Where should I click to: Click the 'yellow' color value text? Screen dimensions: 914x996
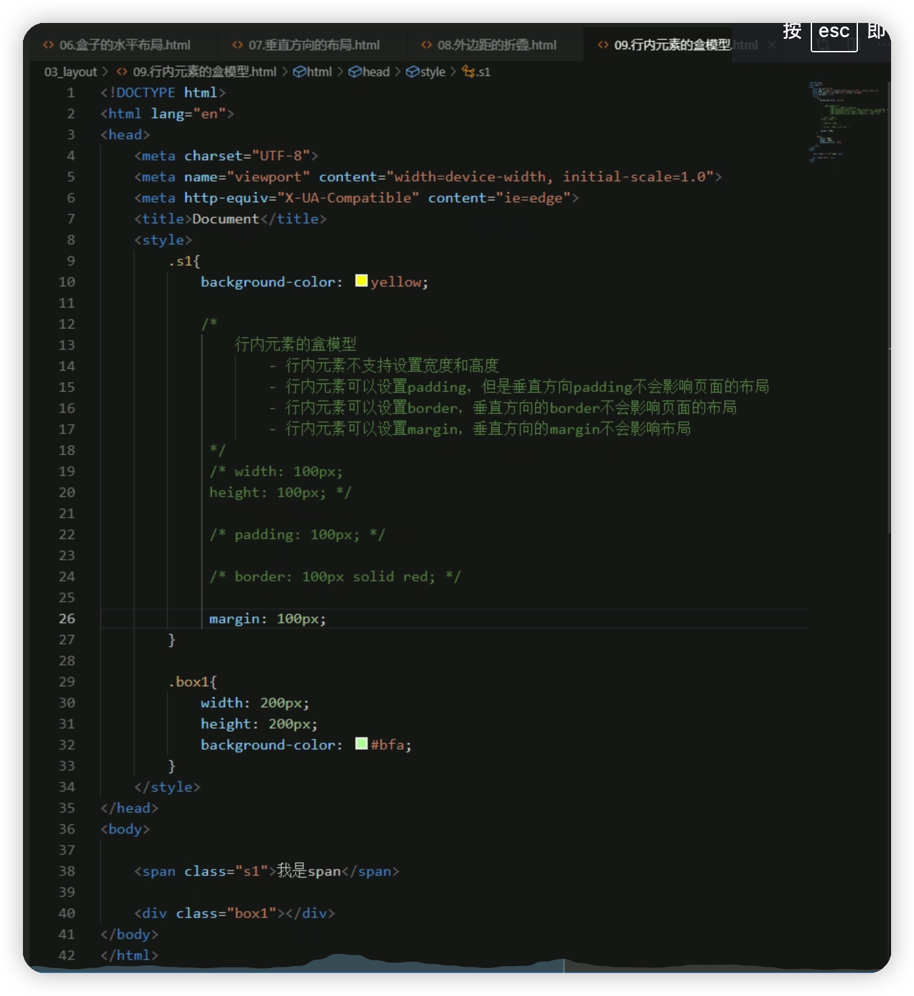click(396, 282)
